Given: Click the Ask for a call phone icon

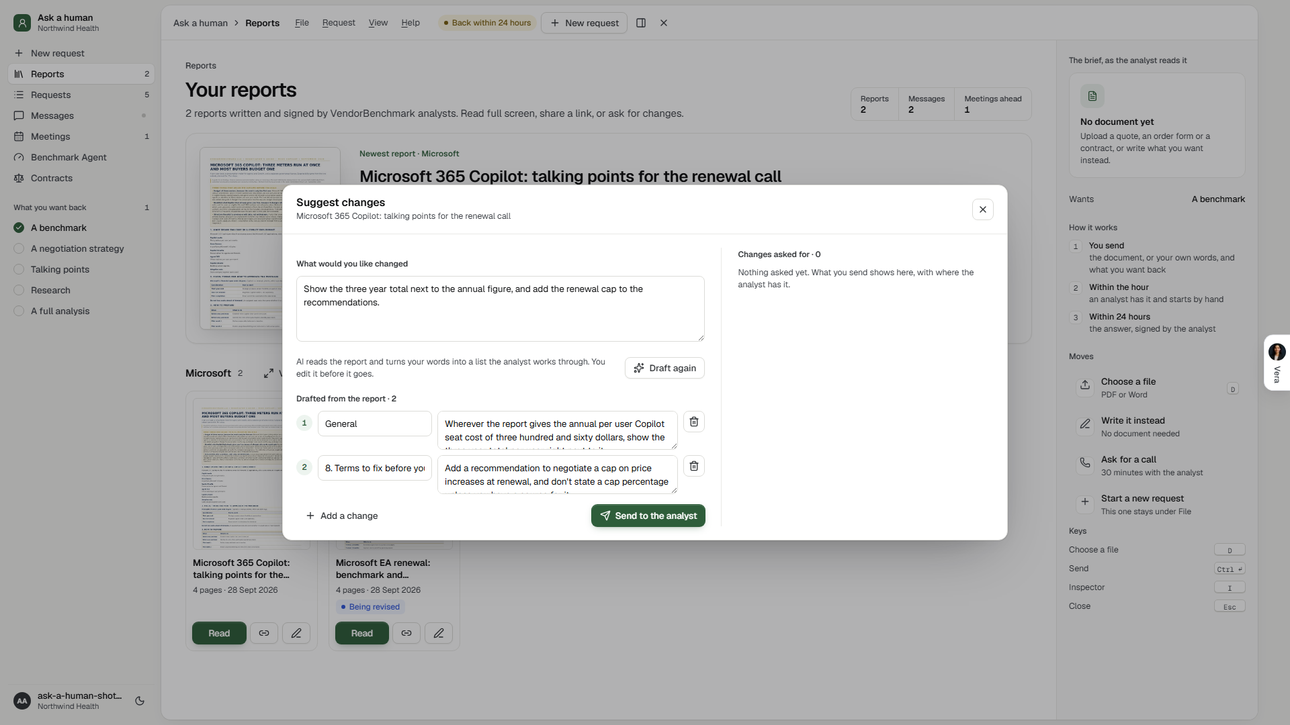Looking at the screenshot, I should (1085, 463).
